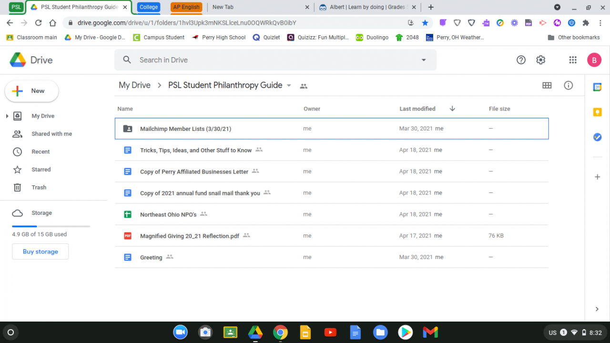Open ChromeOS status tray with clock

pyautogui.click(x=575, y=333)
